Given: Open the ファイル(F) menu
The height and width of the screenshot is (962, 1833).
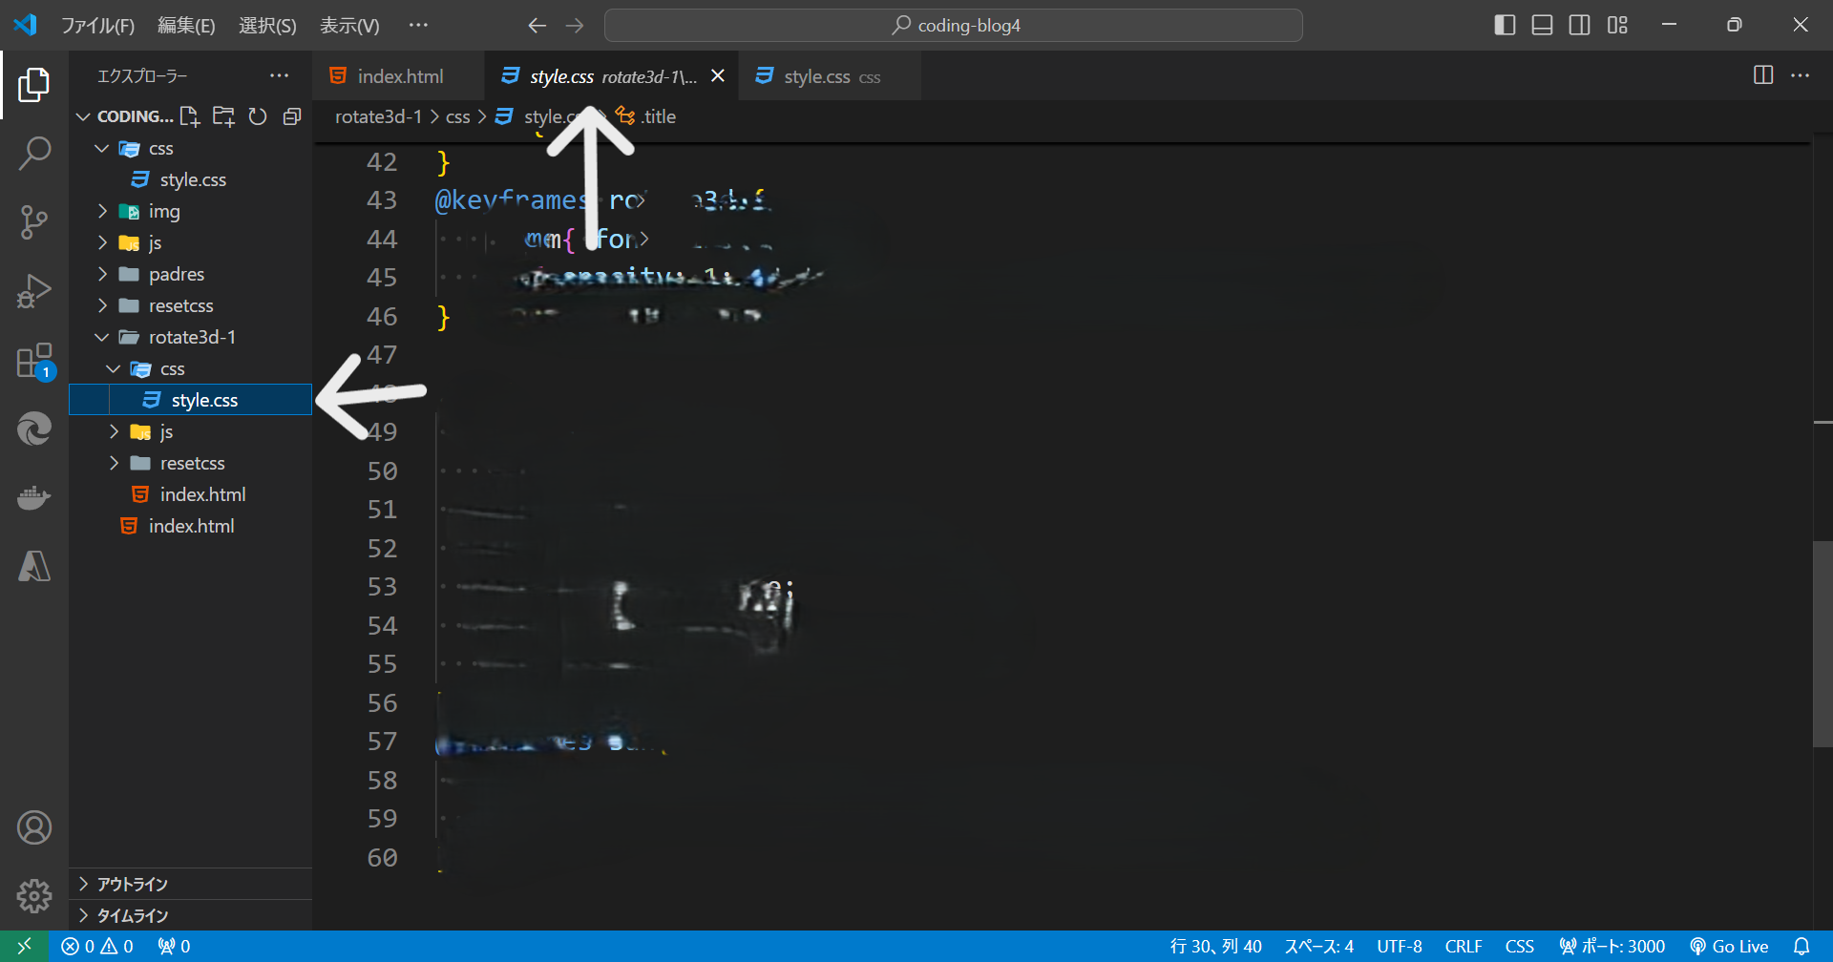Looking at the screenshot, I should pyautogui.click(x=97, y=26).
